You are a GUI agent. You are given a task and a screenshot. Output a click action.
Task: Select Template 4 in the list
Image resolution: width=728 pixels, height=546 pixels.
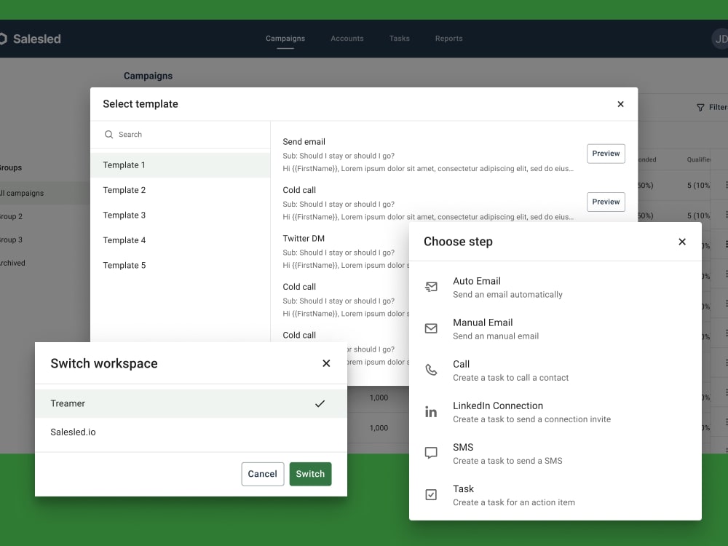[180, 240]
